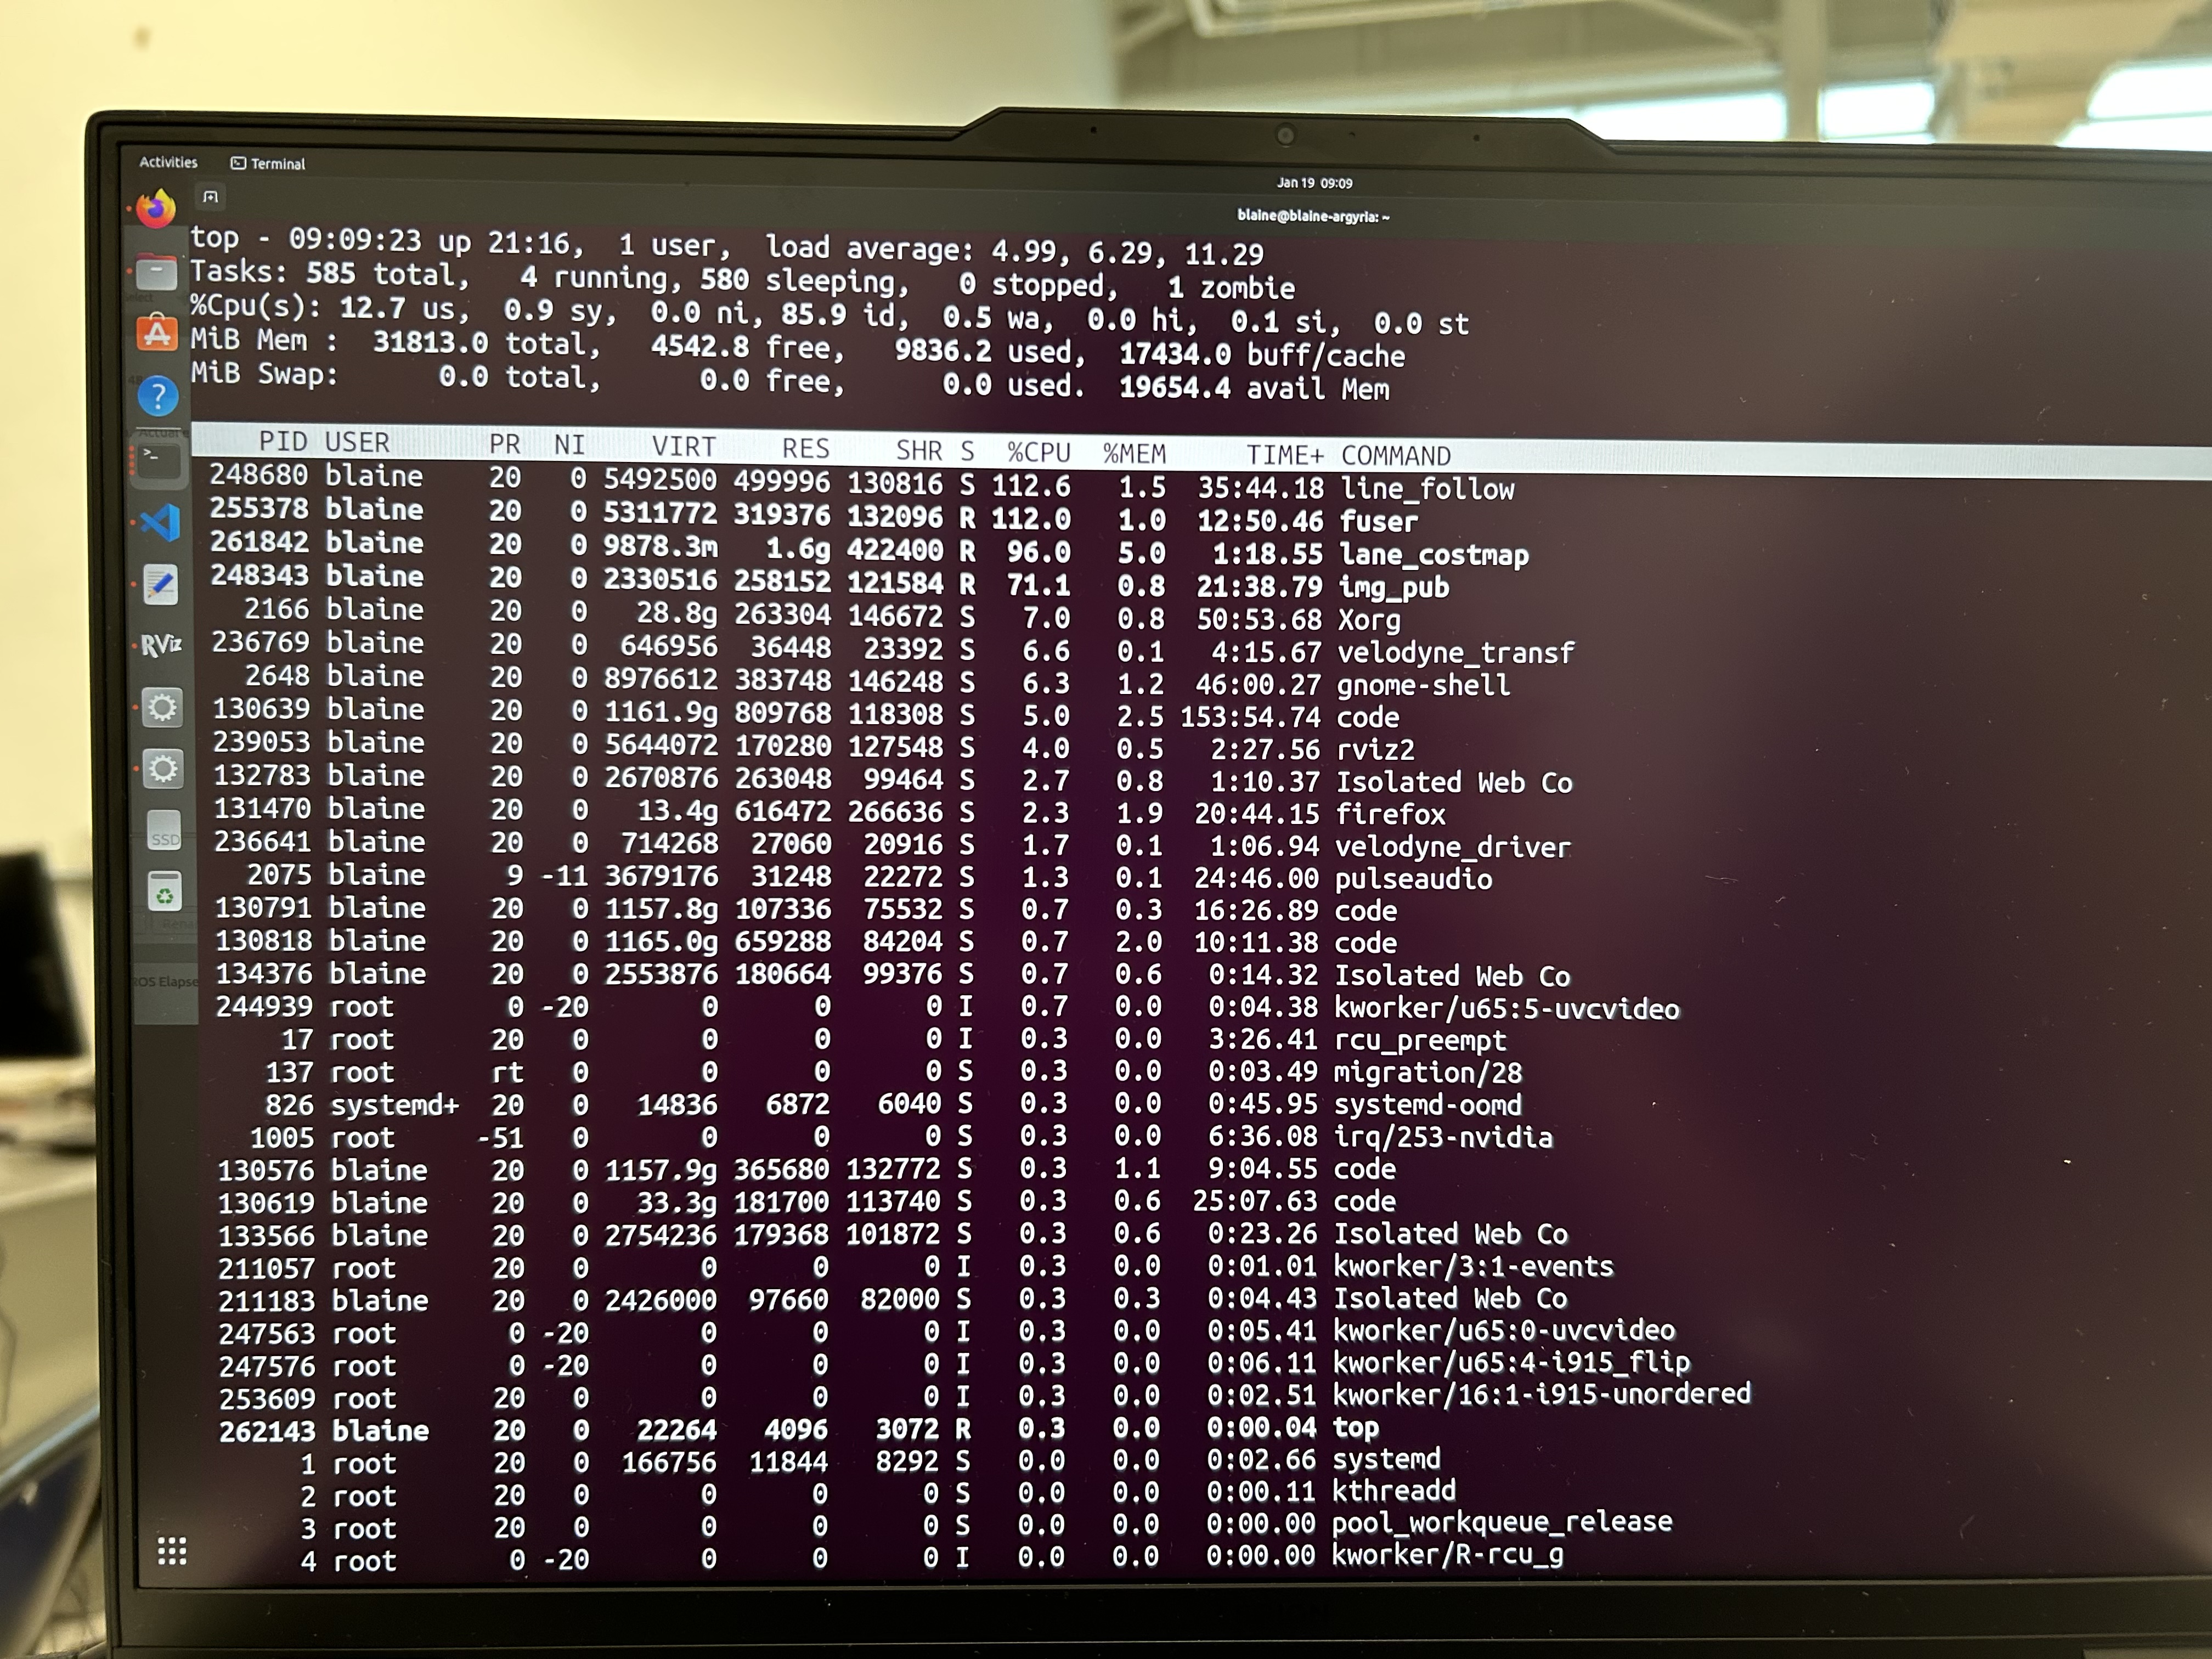The width and height of the screenshot is (2212, 1659).
Task: Click the first gear icon in dock
Action: (162, 708)
